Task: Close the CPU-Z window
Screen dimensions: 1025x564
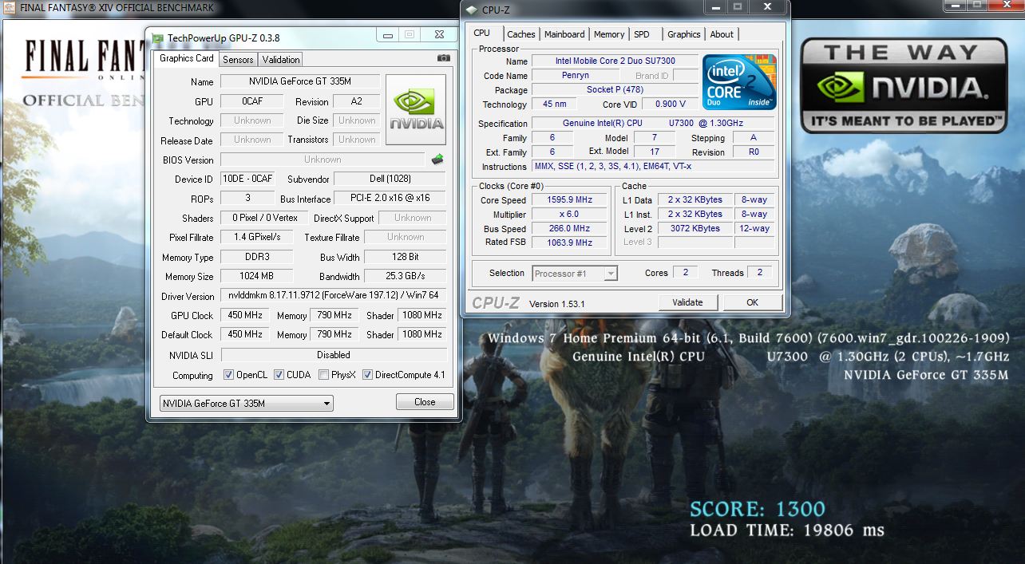Action: click(x=768, y=6)
